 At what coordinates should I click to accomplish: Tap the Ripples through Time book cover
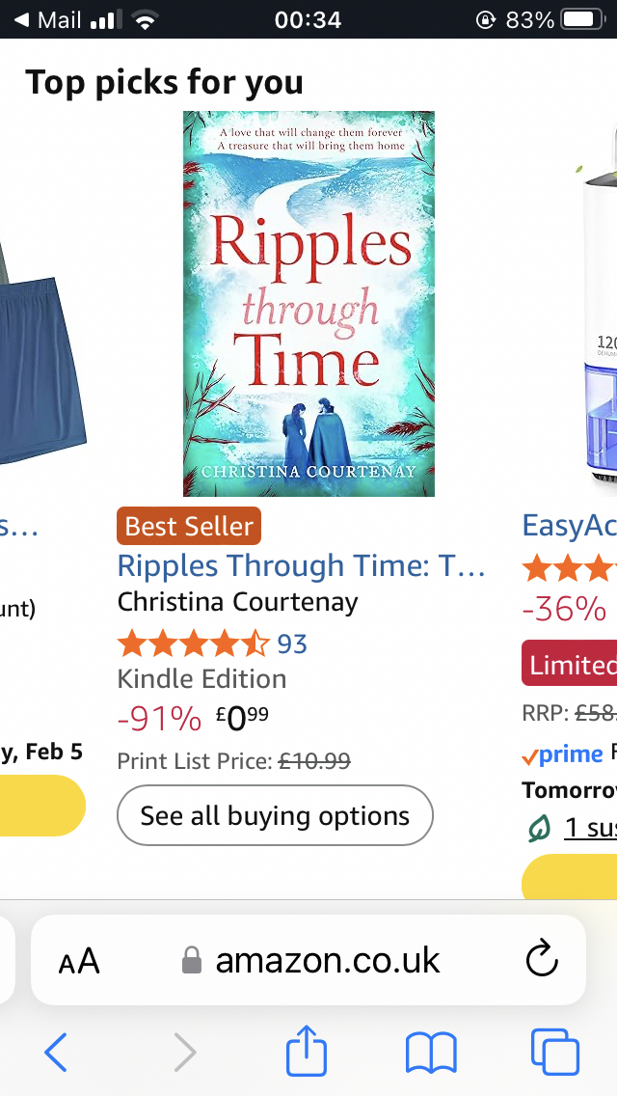pyautogui.click(x=308, y=303)
